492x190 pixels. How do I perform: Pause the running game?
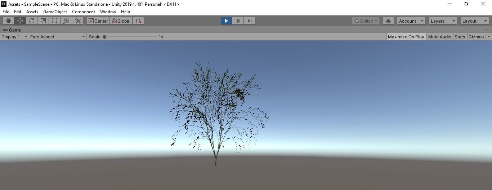[x=238, y=21]
